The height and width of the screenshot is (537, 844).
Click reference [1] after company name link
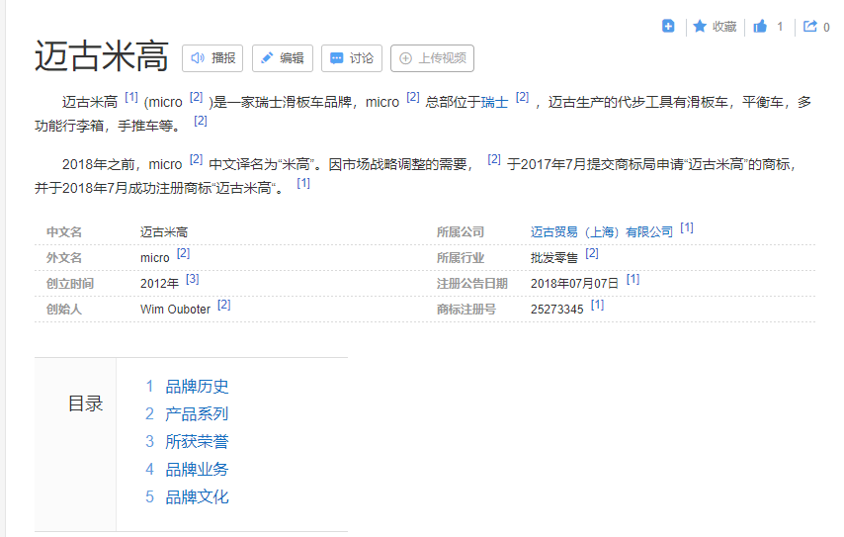tap(687, 227)
